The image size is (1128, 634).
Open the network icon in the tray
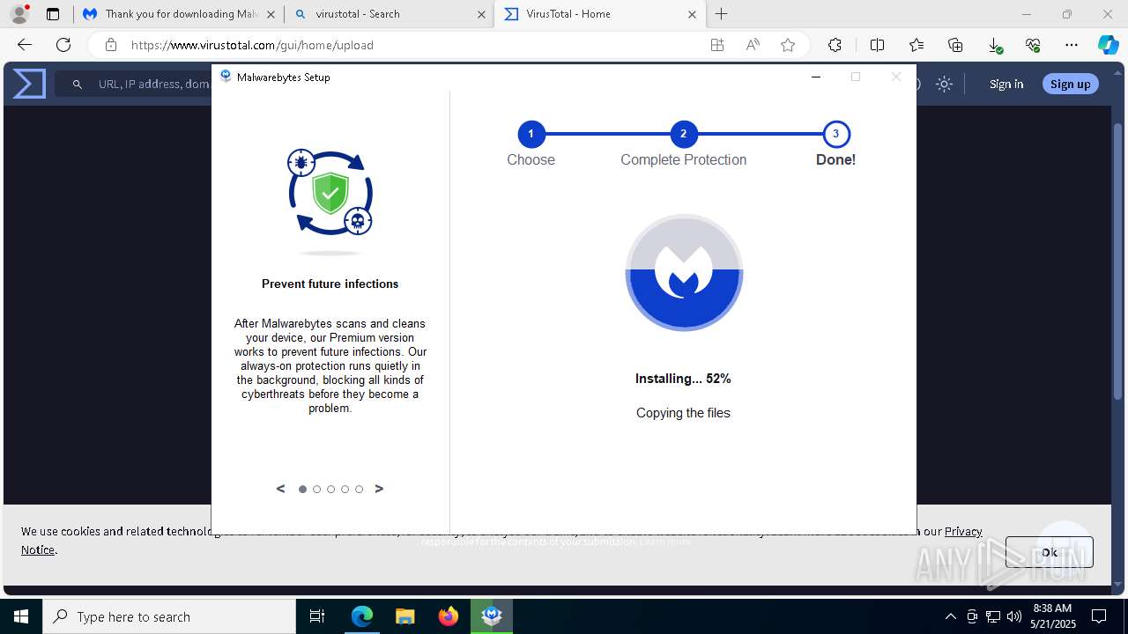[993, 616]
